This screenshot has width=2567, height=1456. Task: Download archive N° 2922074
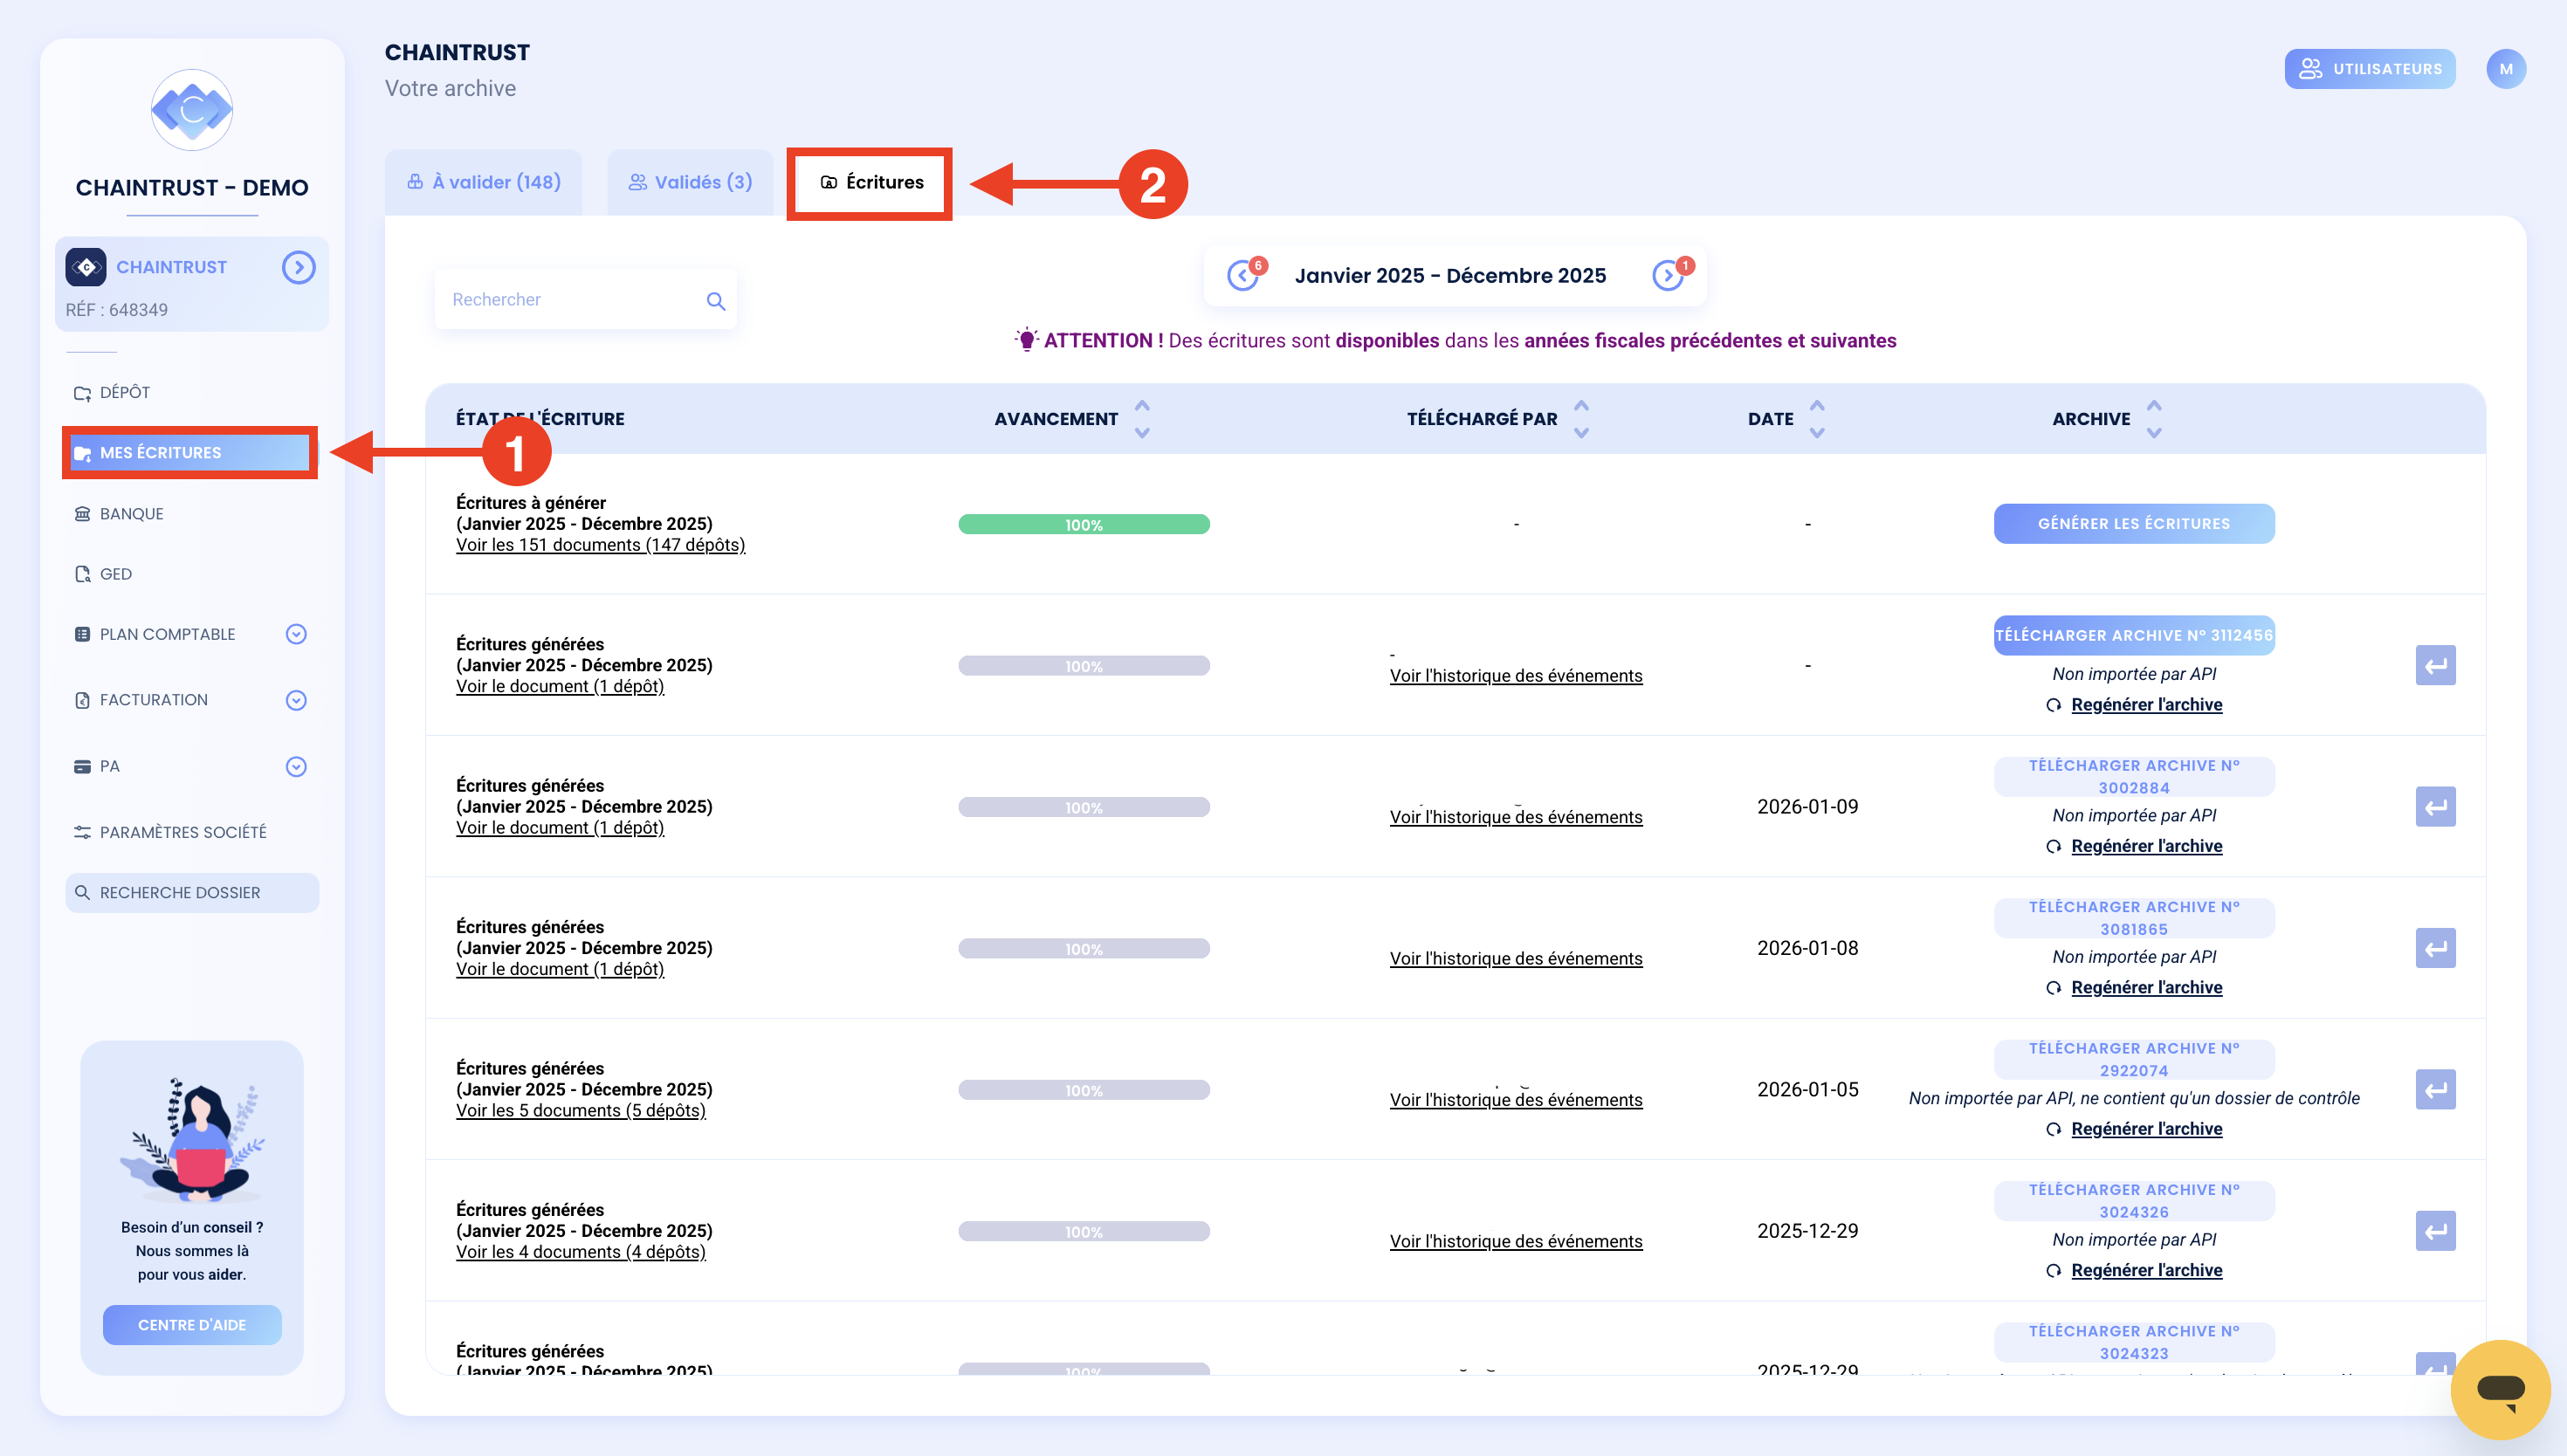pyautogui.click(x=2134, y=1060)
